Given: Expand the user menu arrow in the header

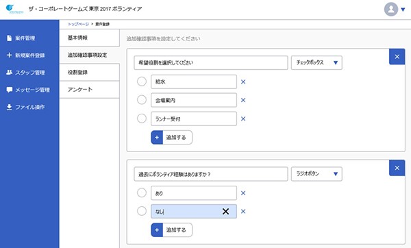Looking at the screenshot, I should pyautogui.click(x=403, y=10).
